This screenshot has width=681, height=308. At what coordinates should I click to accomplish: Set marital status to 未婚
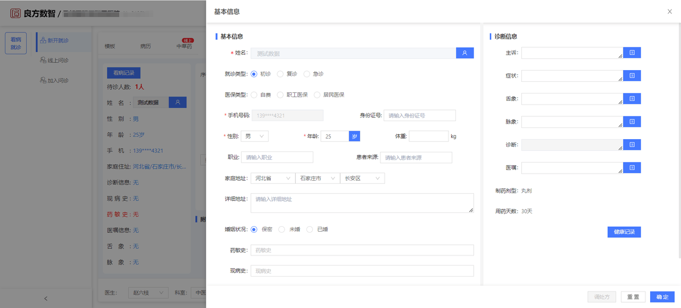(x=282, y=229)
